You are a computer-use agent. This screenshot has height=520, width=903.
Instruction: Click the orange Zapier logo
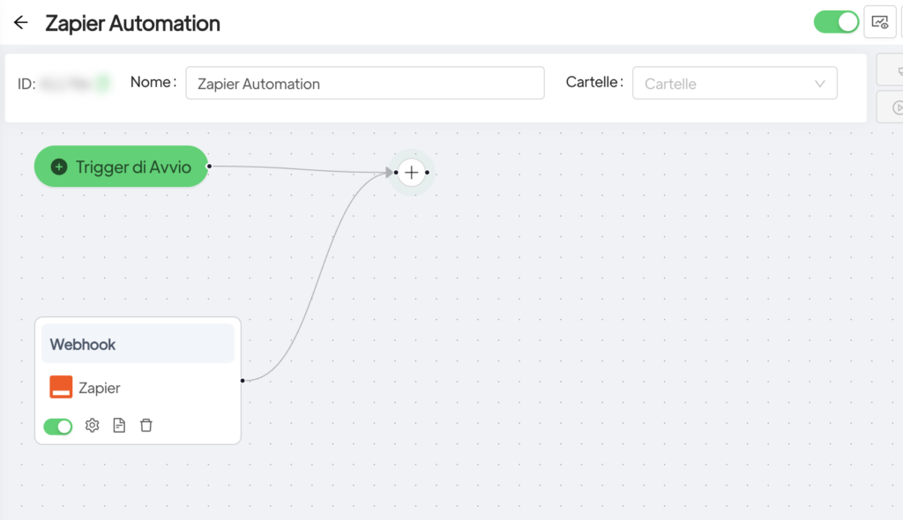click(61, 387)
